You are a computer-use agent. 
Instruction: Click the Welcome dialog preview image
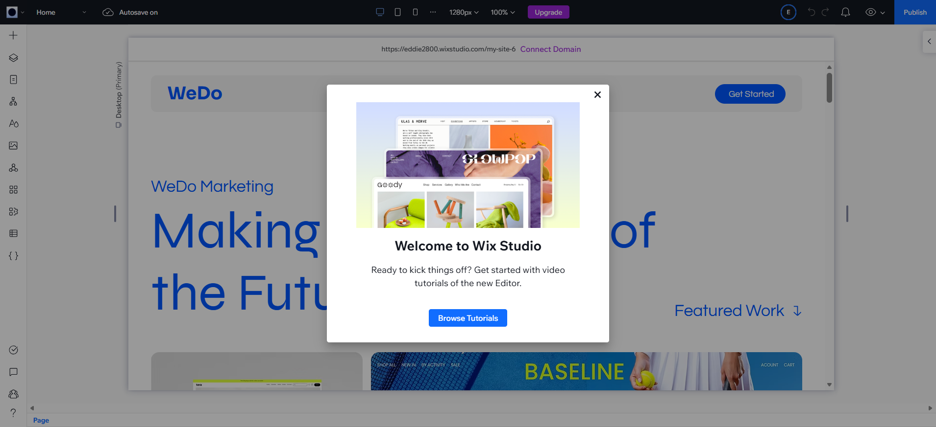pos(468,165)
